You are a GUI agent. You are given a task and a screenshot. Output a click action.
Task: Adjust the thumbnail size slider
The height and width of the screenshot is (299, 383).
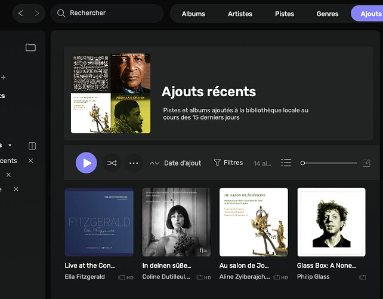(x=329, y=163)
